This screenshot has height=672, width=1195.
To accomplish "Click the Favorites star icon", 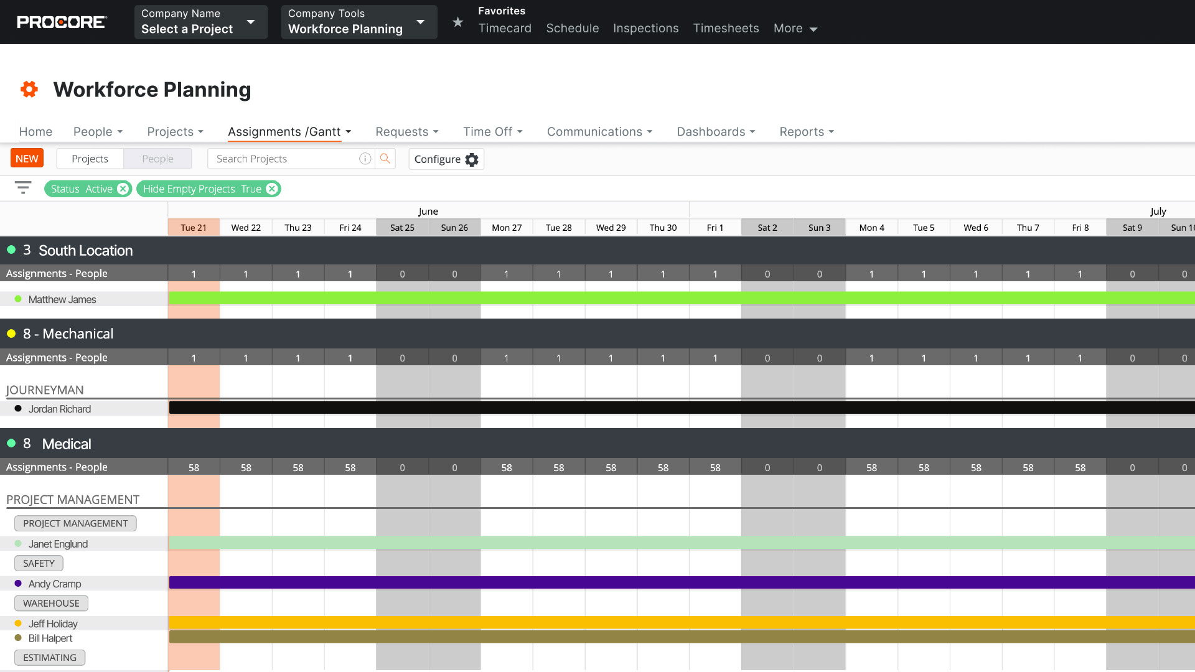I will [457, 22].
